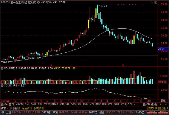Open the 板块资讯 tab

pyautogui.click(x=39, y=108)
